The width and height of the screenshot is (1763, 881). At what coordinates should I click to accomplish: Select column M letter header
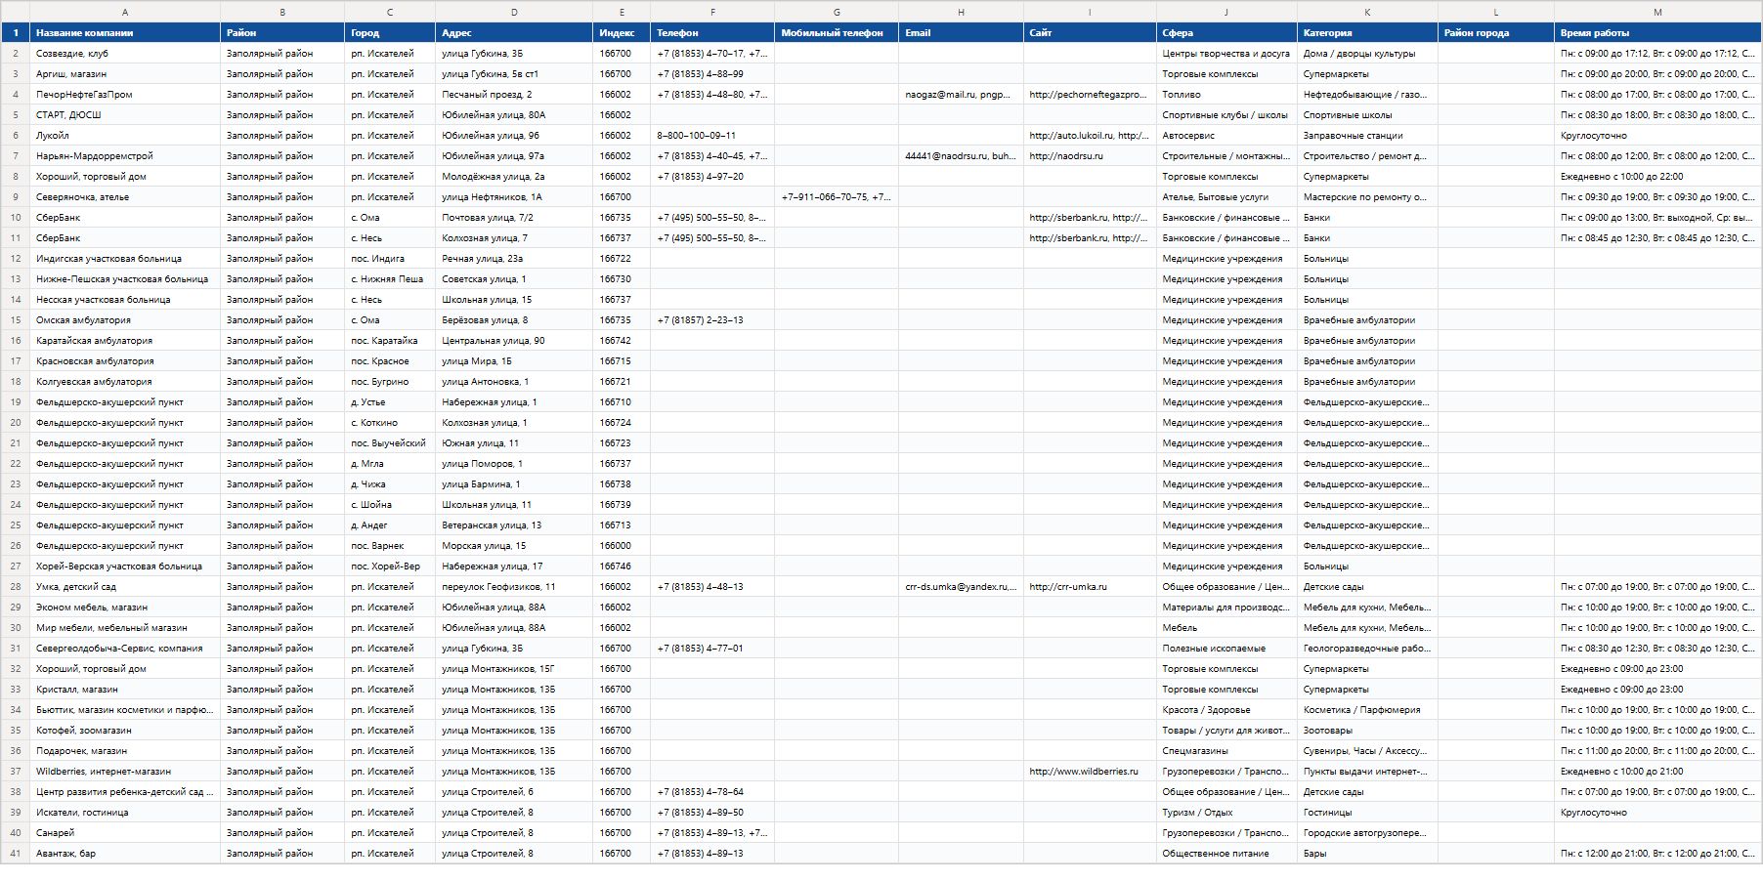[1657, 12]
